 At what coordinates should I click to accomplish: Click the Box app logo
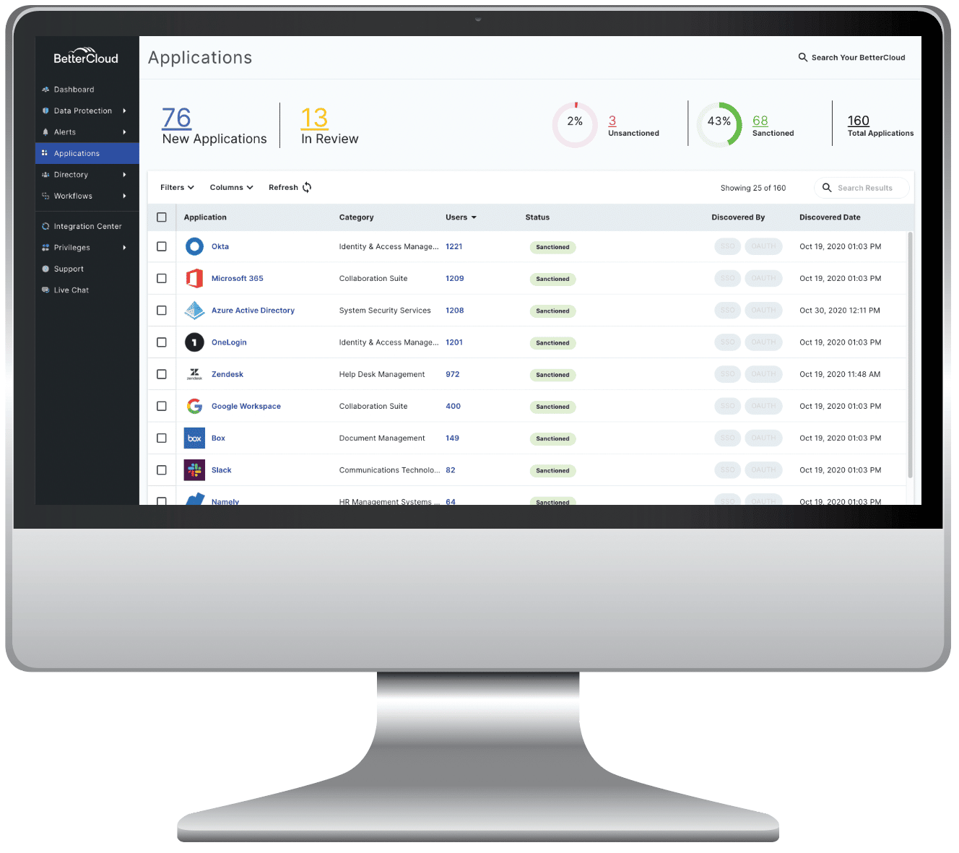[x=194, y=438]
